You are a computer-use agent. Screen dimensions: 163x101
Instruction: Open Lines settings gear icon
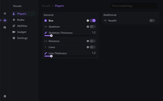pyautogui.click(x=88, y=47)
